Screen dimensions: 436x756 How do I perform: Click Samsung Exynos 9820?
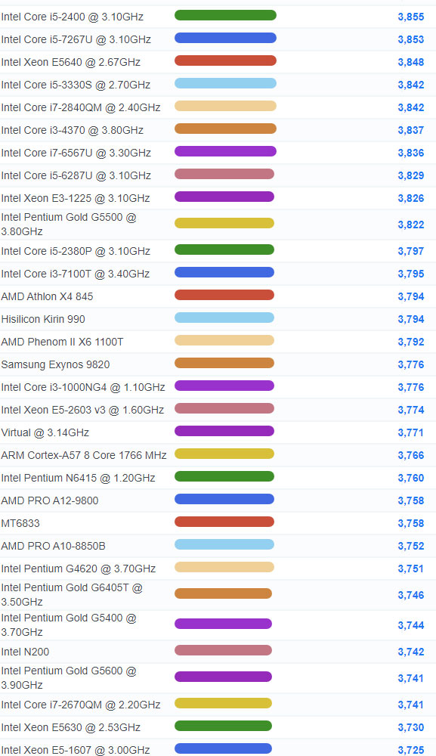tap(55, 364)
